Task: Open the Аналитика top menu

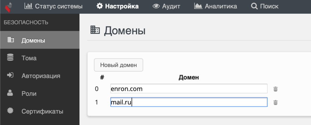Action: (x=221, y=6)
